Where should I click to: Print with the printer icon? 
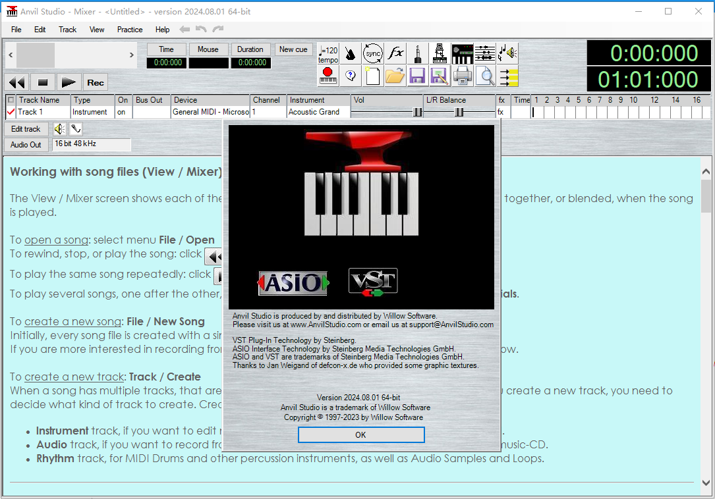pyautogui.click(x=462, y=76)
